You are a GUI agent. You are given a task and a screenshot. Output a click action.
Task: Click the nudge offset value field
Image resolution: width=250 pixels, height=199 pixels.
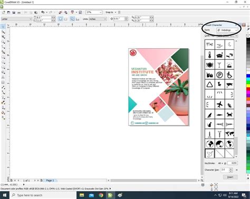119,19
